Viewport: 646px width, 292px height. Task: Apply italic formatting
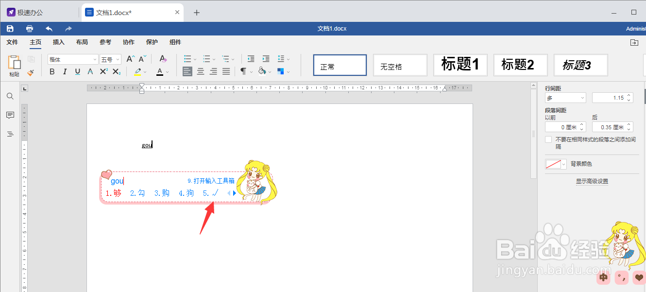click(65, 71)
